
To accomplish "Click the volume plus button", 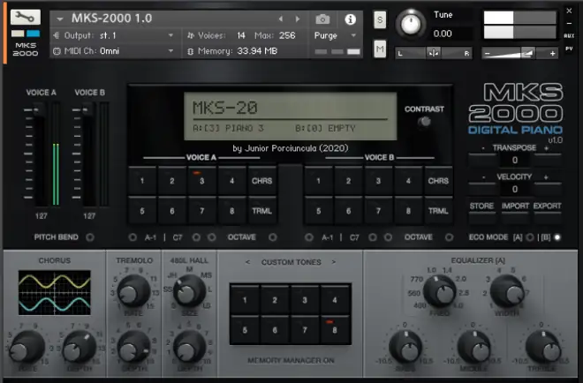I will [552, 54].
